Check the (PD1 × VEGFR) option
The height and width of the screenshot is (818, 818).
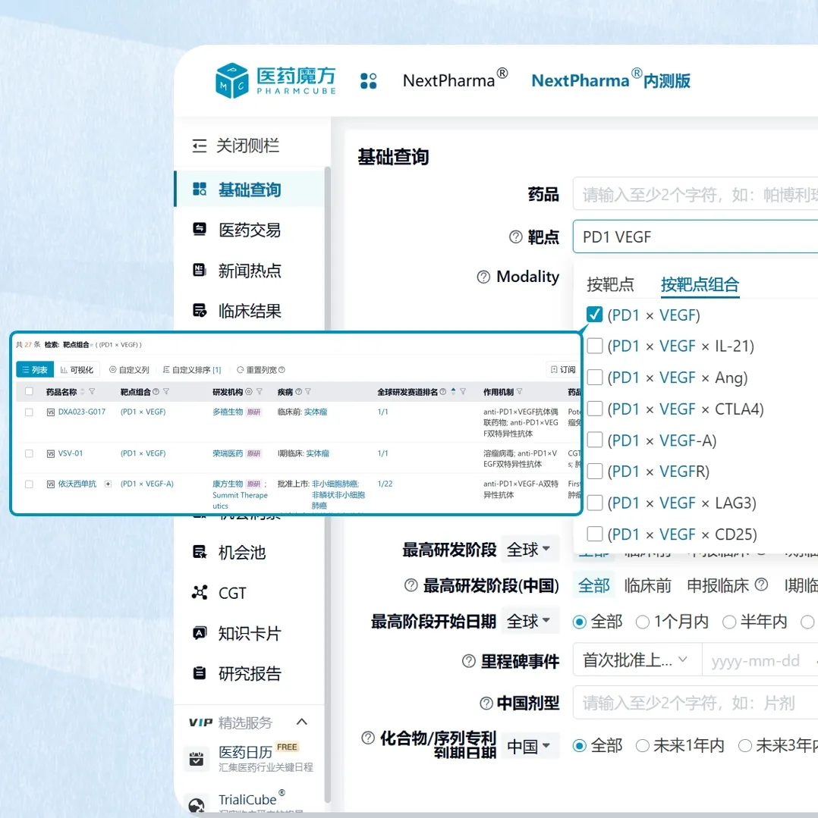click(x=595, y=471)
